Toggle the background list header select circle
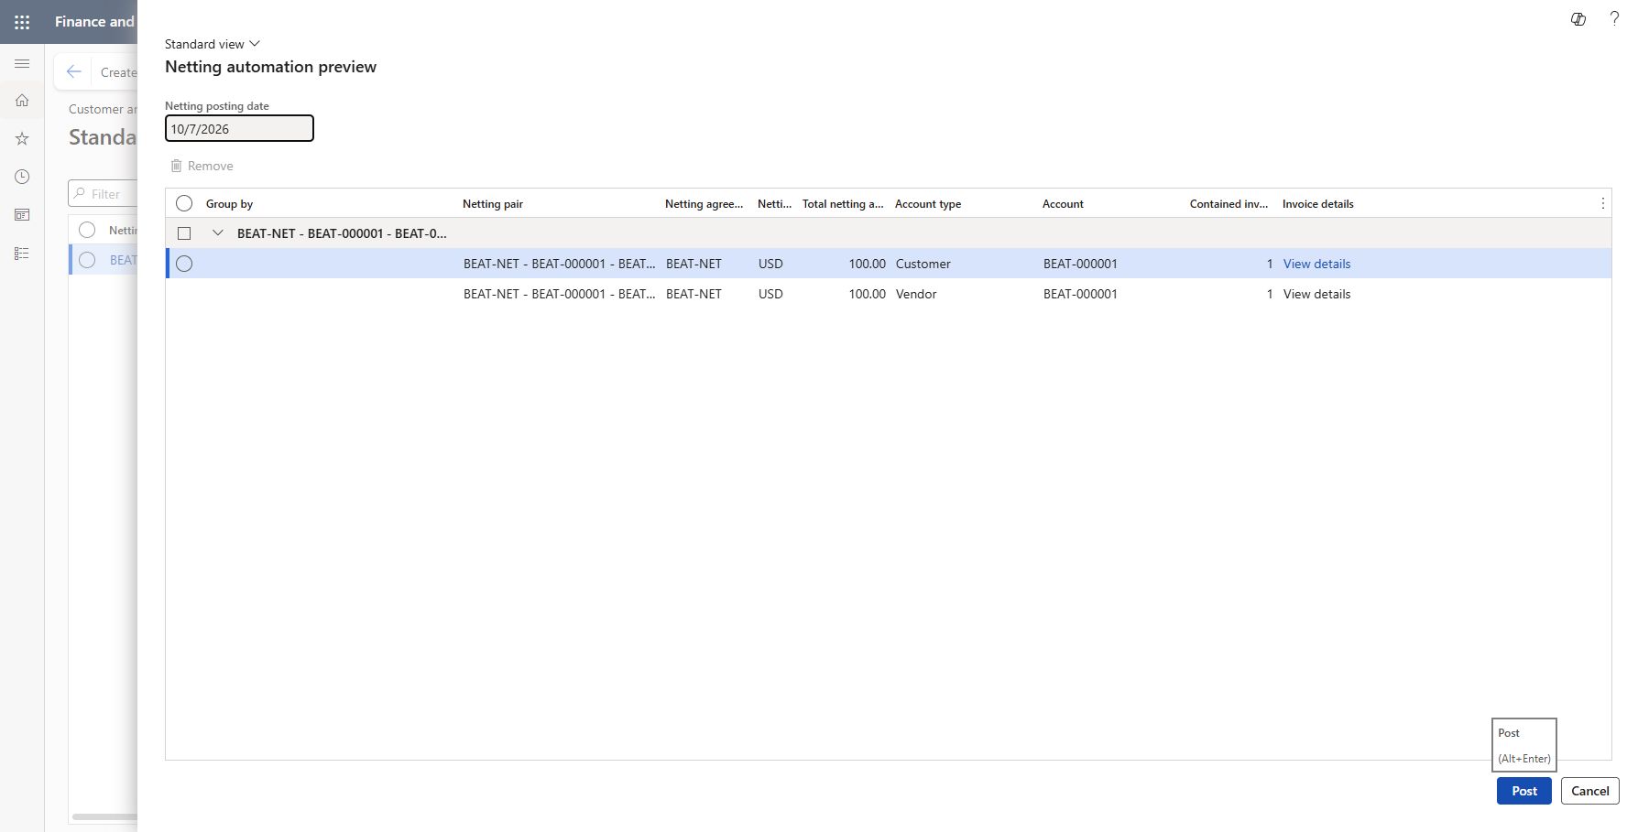The image size is (1638, 832). point(87,230)
